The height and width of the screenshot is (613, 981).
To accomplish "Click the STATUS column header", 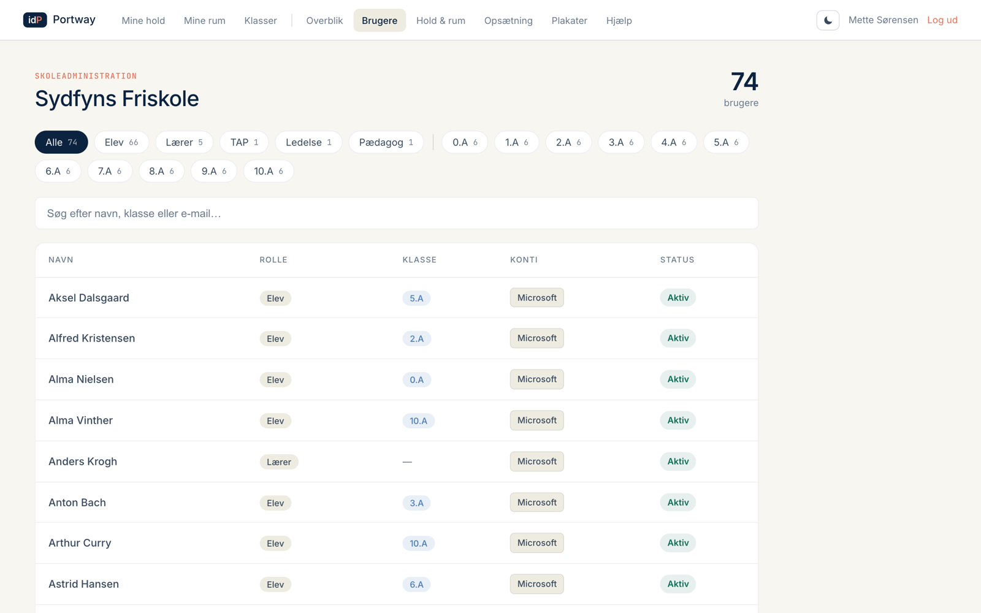I will [677, 260].
